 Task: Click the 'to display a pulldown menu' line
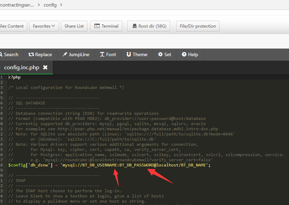[x=77, y=201]
